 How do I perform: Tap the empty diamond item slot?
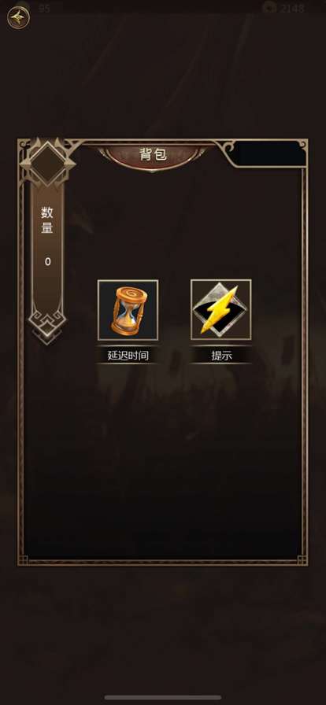[47, 163]
